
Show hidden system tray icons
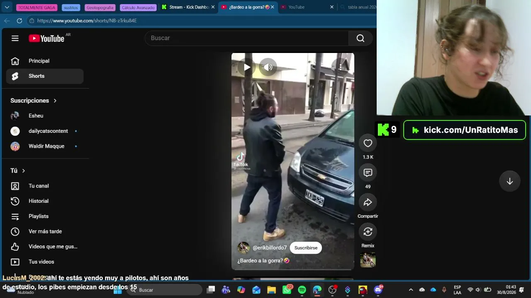(411, 290)
